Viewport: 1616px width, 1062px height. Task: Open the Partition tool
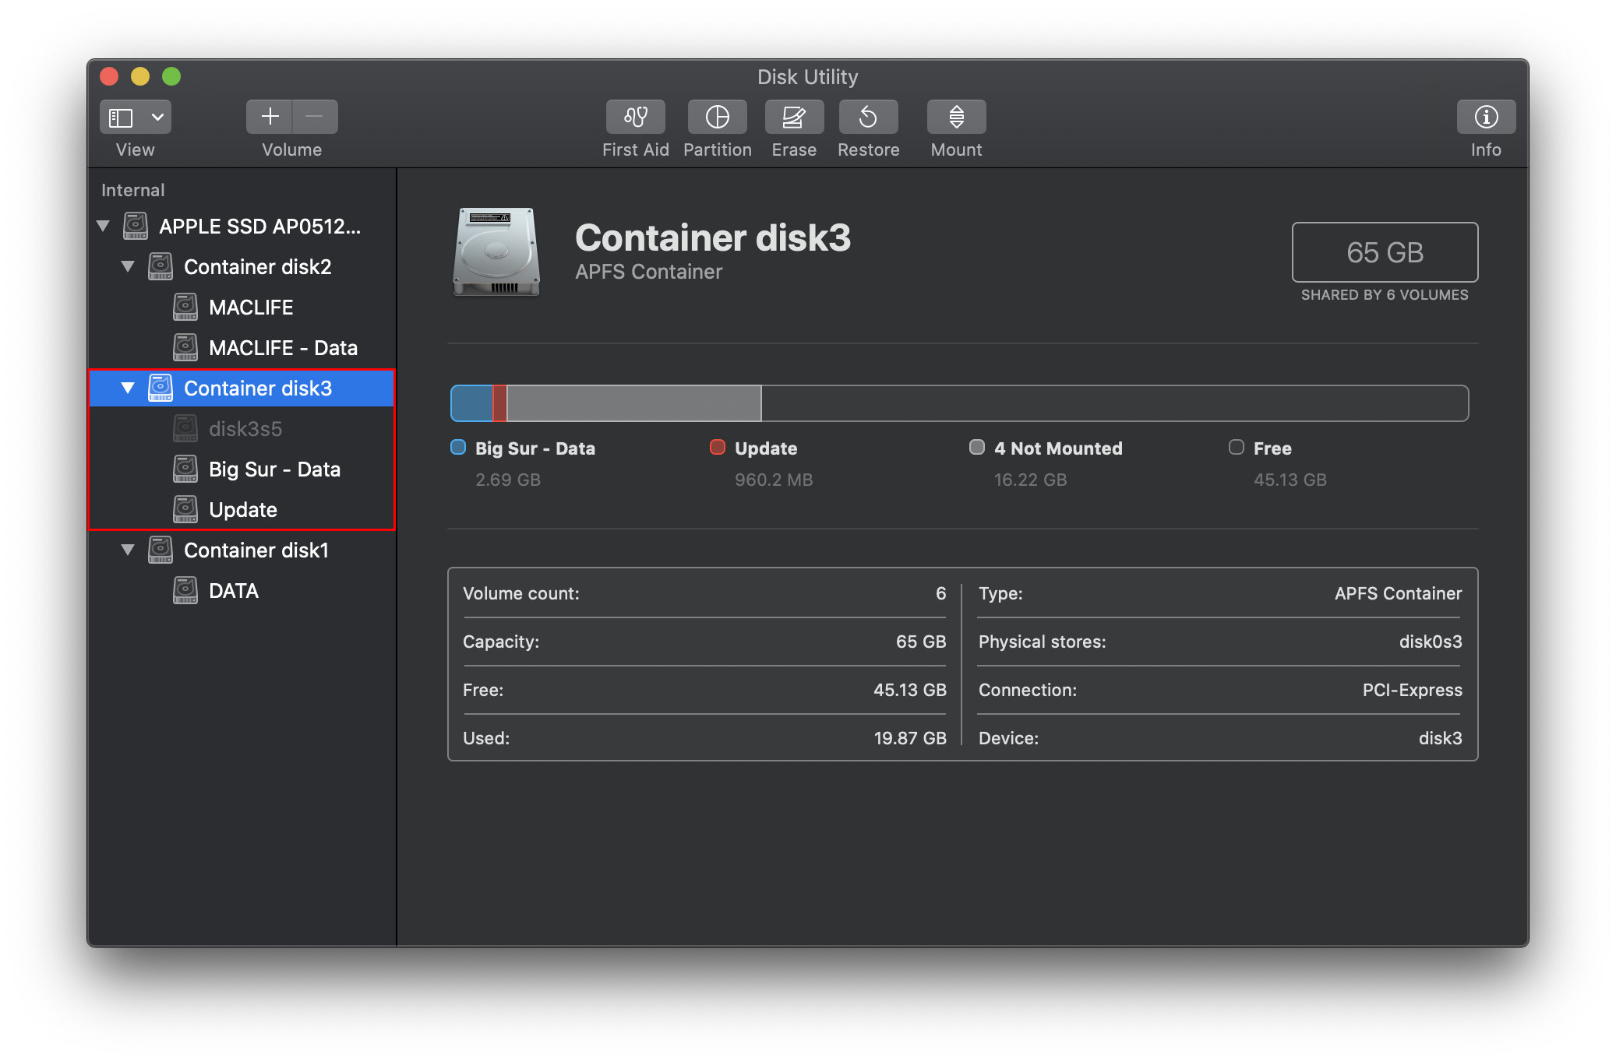[717, 117]
